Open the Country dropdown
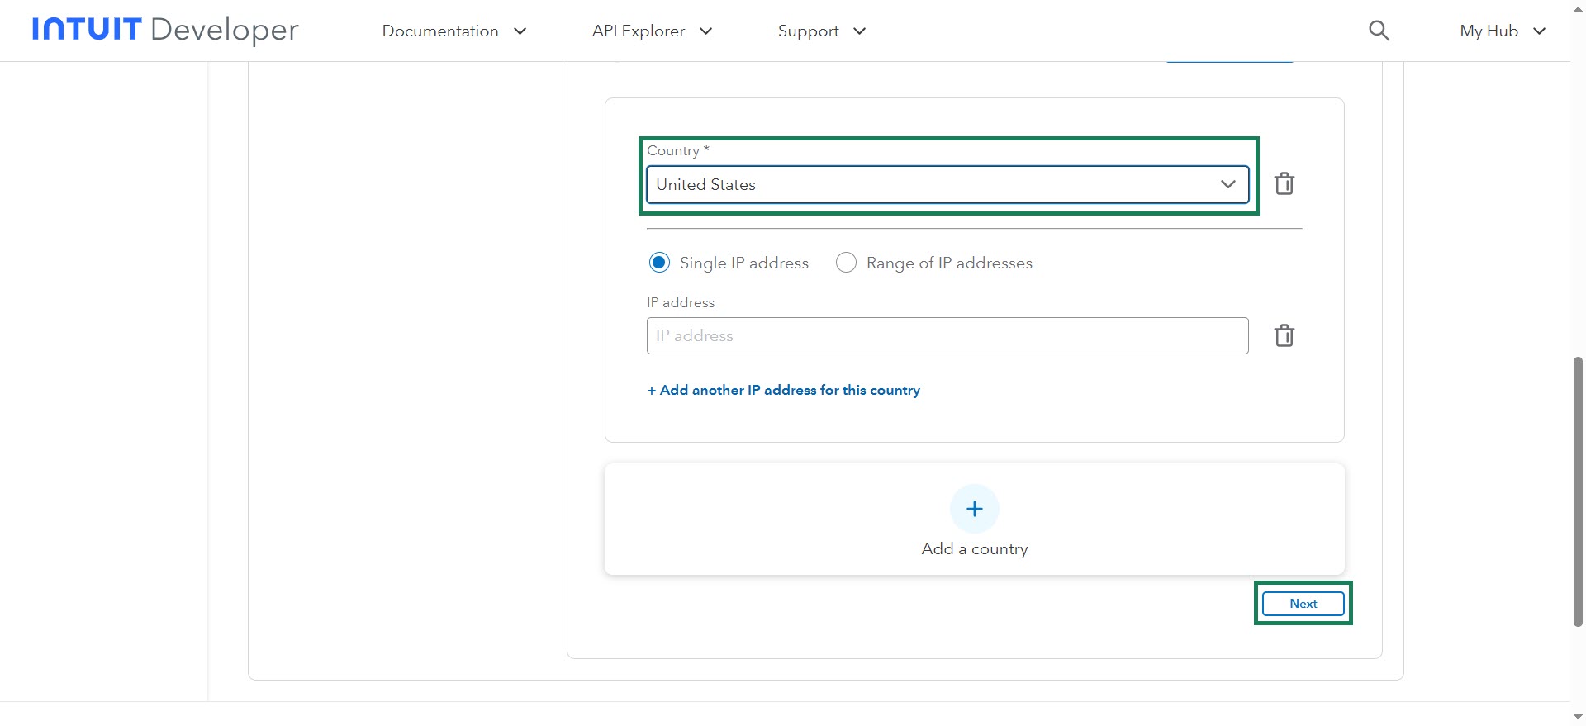Viewport: 1586px width, 726px height. point(947,184)
